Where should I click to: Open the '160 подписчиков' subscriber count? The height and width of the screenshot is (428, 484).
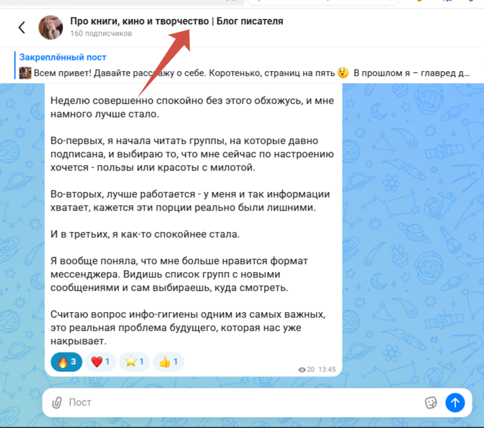click(101, 33)
